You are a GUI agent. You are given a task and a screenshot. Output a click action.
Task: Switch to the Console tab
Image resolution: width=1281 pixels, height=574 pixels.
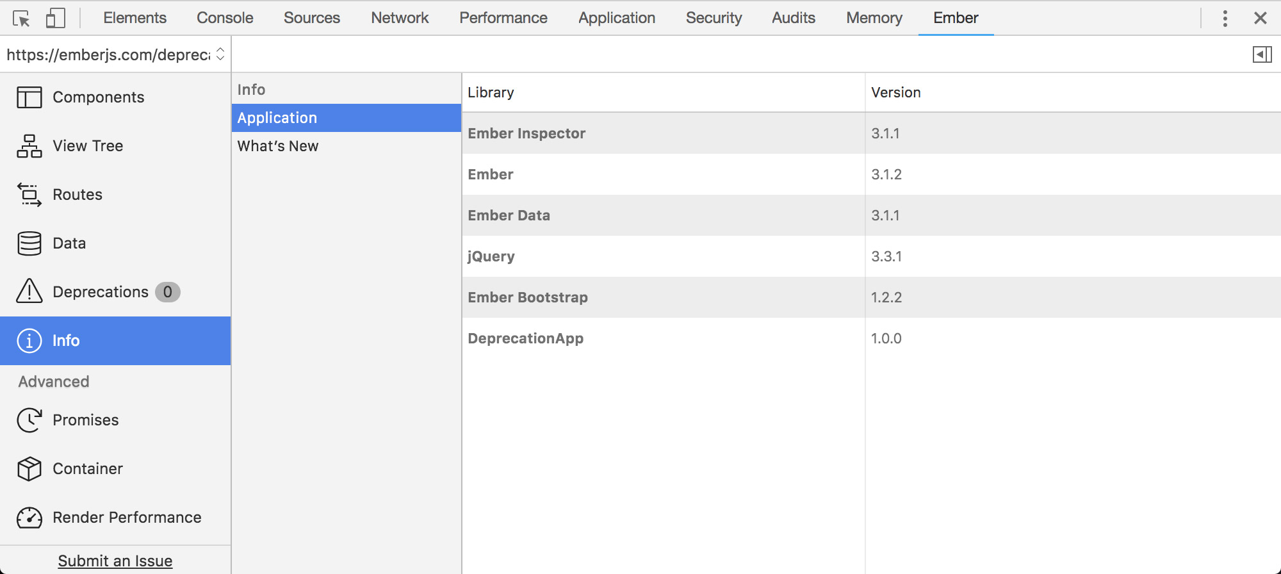(x=225, y=18)
